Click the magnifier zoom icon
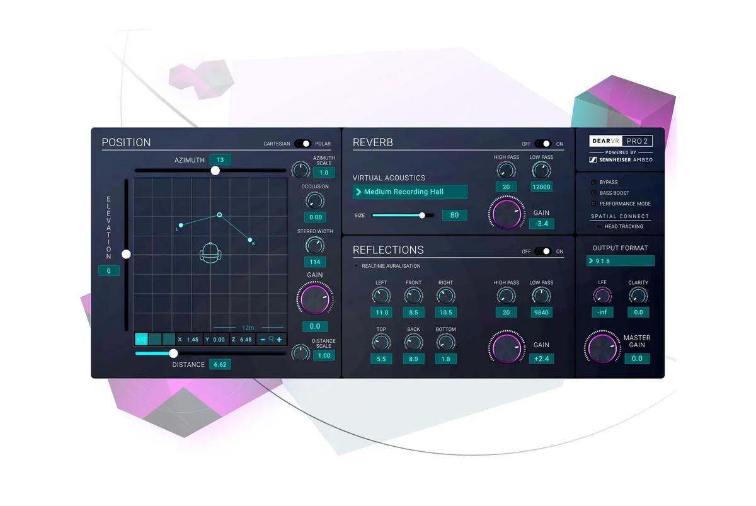Screen dimensions: 756x506 pyautogui.click(x=272, y=340)
